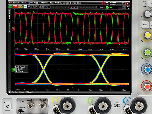Open the Demos menu
Screen dimensions: 152x114
73,3
